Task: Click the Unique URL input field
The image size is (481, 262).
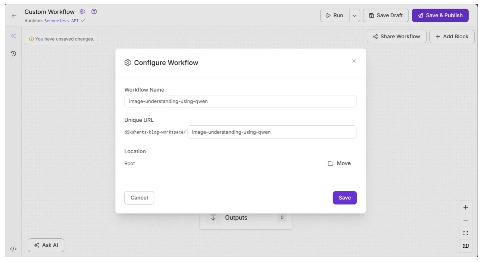Action: click(272, 132)
